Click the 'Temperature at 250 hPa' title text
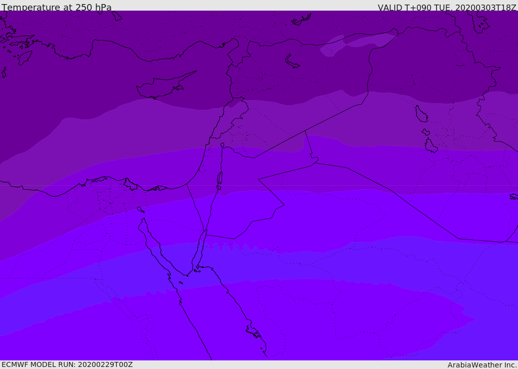The image size is (518, 369). pyautogui.click(x=57, y=7)
